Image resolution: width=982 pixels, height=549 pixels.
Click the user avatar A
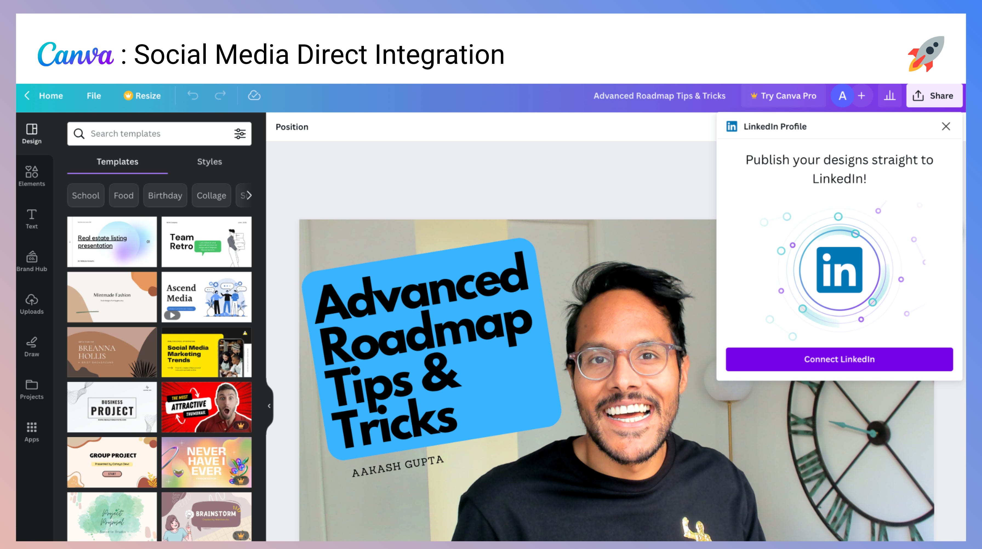point(843,96)
